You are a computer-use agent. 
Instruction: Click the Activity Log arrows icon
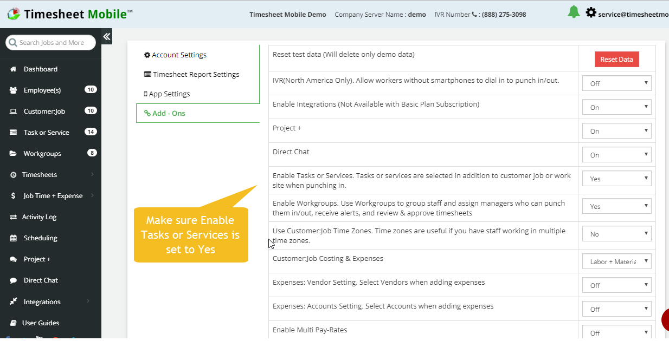13,217
